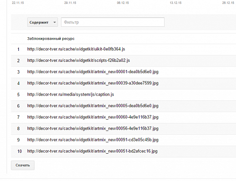The image size is (236, 181).
Task: Open the Содержит filter type dropdown
Action: coord(42,22)
